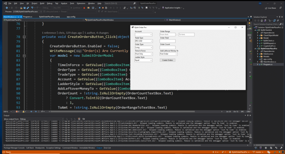The width and height of the screenshot is (285, 154).
Task: Click the bookmark toggle toolbar icon
Action: (x=147, y=8)
